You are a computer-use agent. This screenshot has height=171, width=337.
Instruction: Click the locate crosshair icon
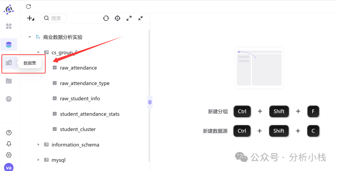pos(117,18)
